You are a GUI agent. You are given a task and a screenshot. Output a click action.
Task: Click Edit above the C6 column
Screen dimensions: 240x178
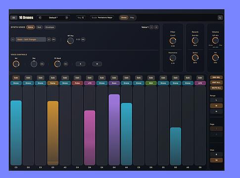(x=200, y=78)
